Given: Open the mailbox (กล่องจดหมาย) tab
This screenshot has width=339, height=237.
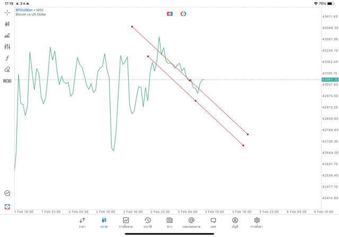Looking at the screenshot, I should [191, 222].
